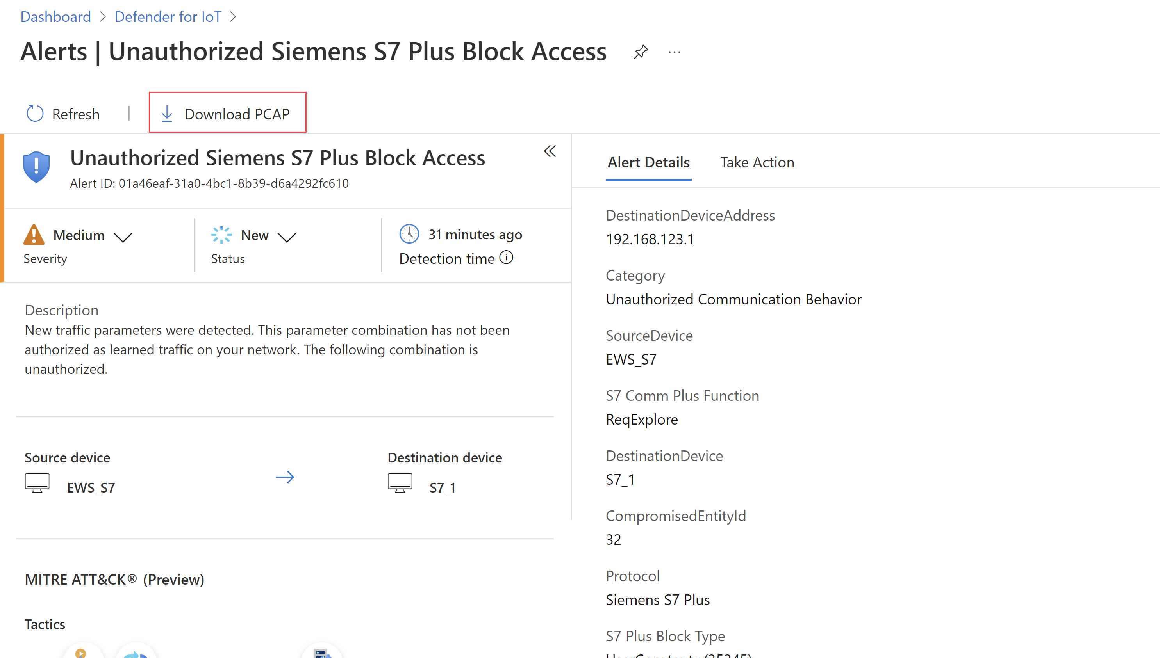The height and width of the screenshot is (658, 1160).
Task: Select the Alert Details tab
Action: pos(648,162)
